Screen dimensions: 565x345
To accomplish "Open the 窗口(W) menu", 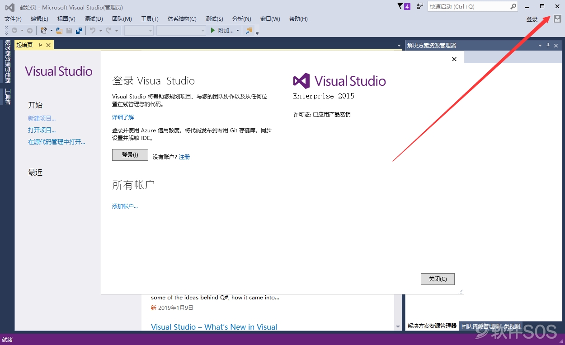I will [x=270, y=19].
